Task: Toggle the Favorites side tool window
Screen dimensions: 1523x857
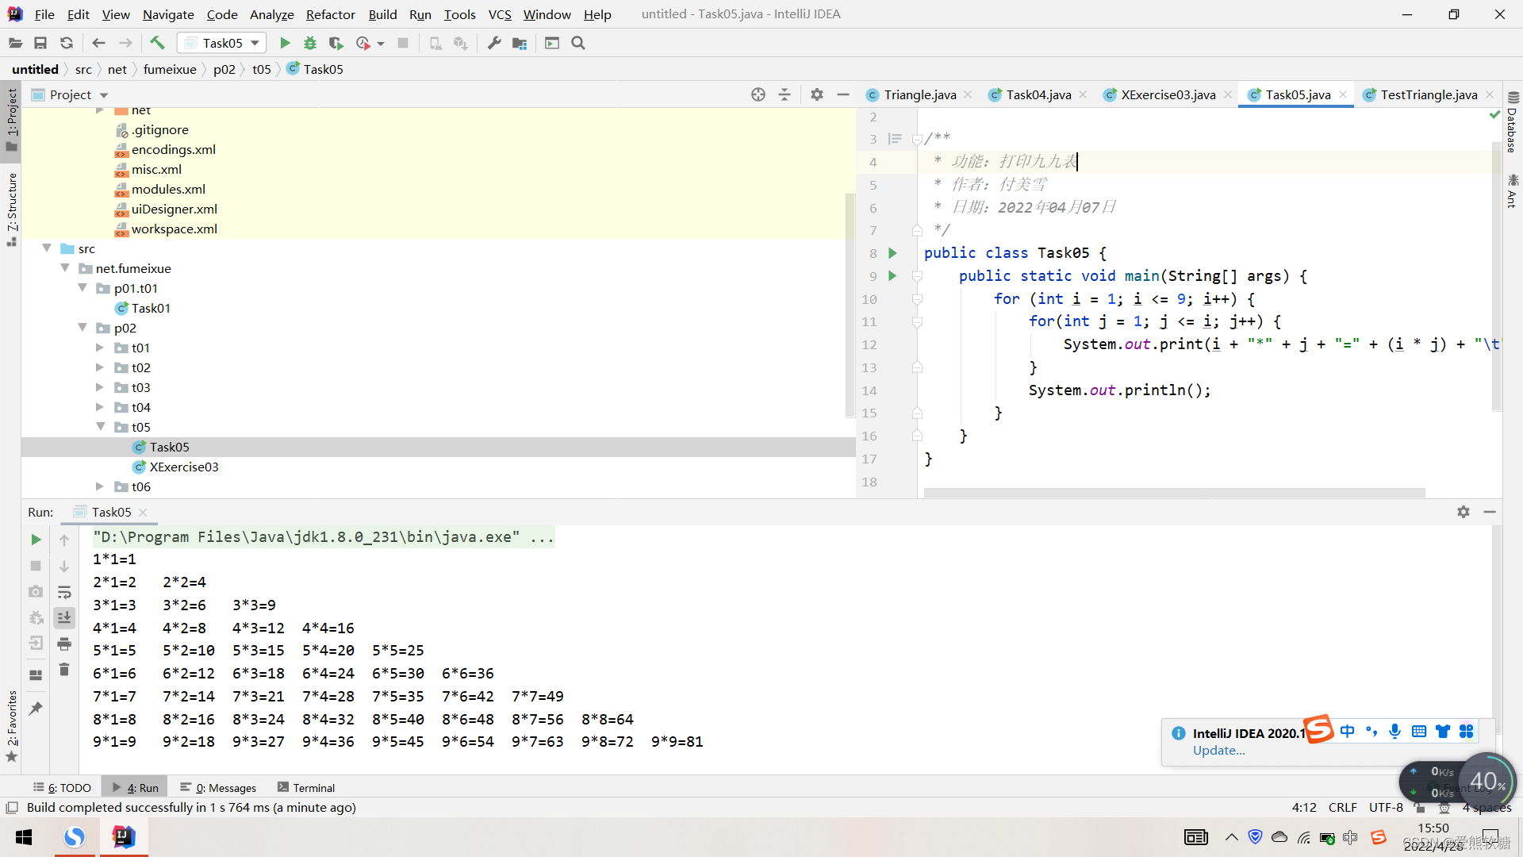Action: [11, 725]
